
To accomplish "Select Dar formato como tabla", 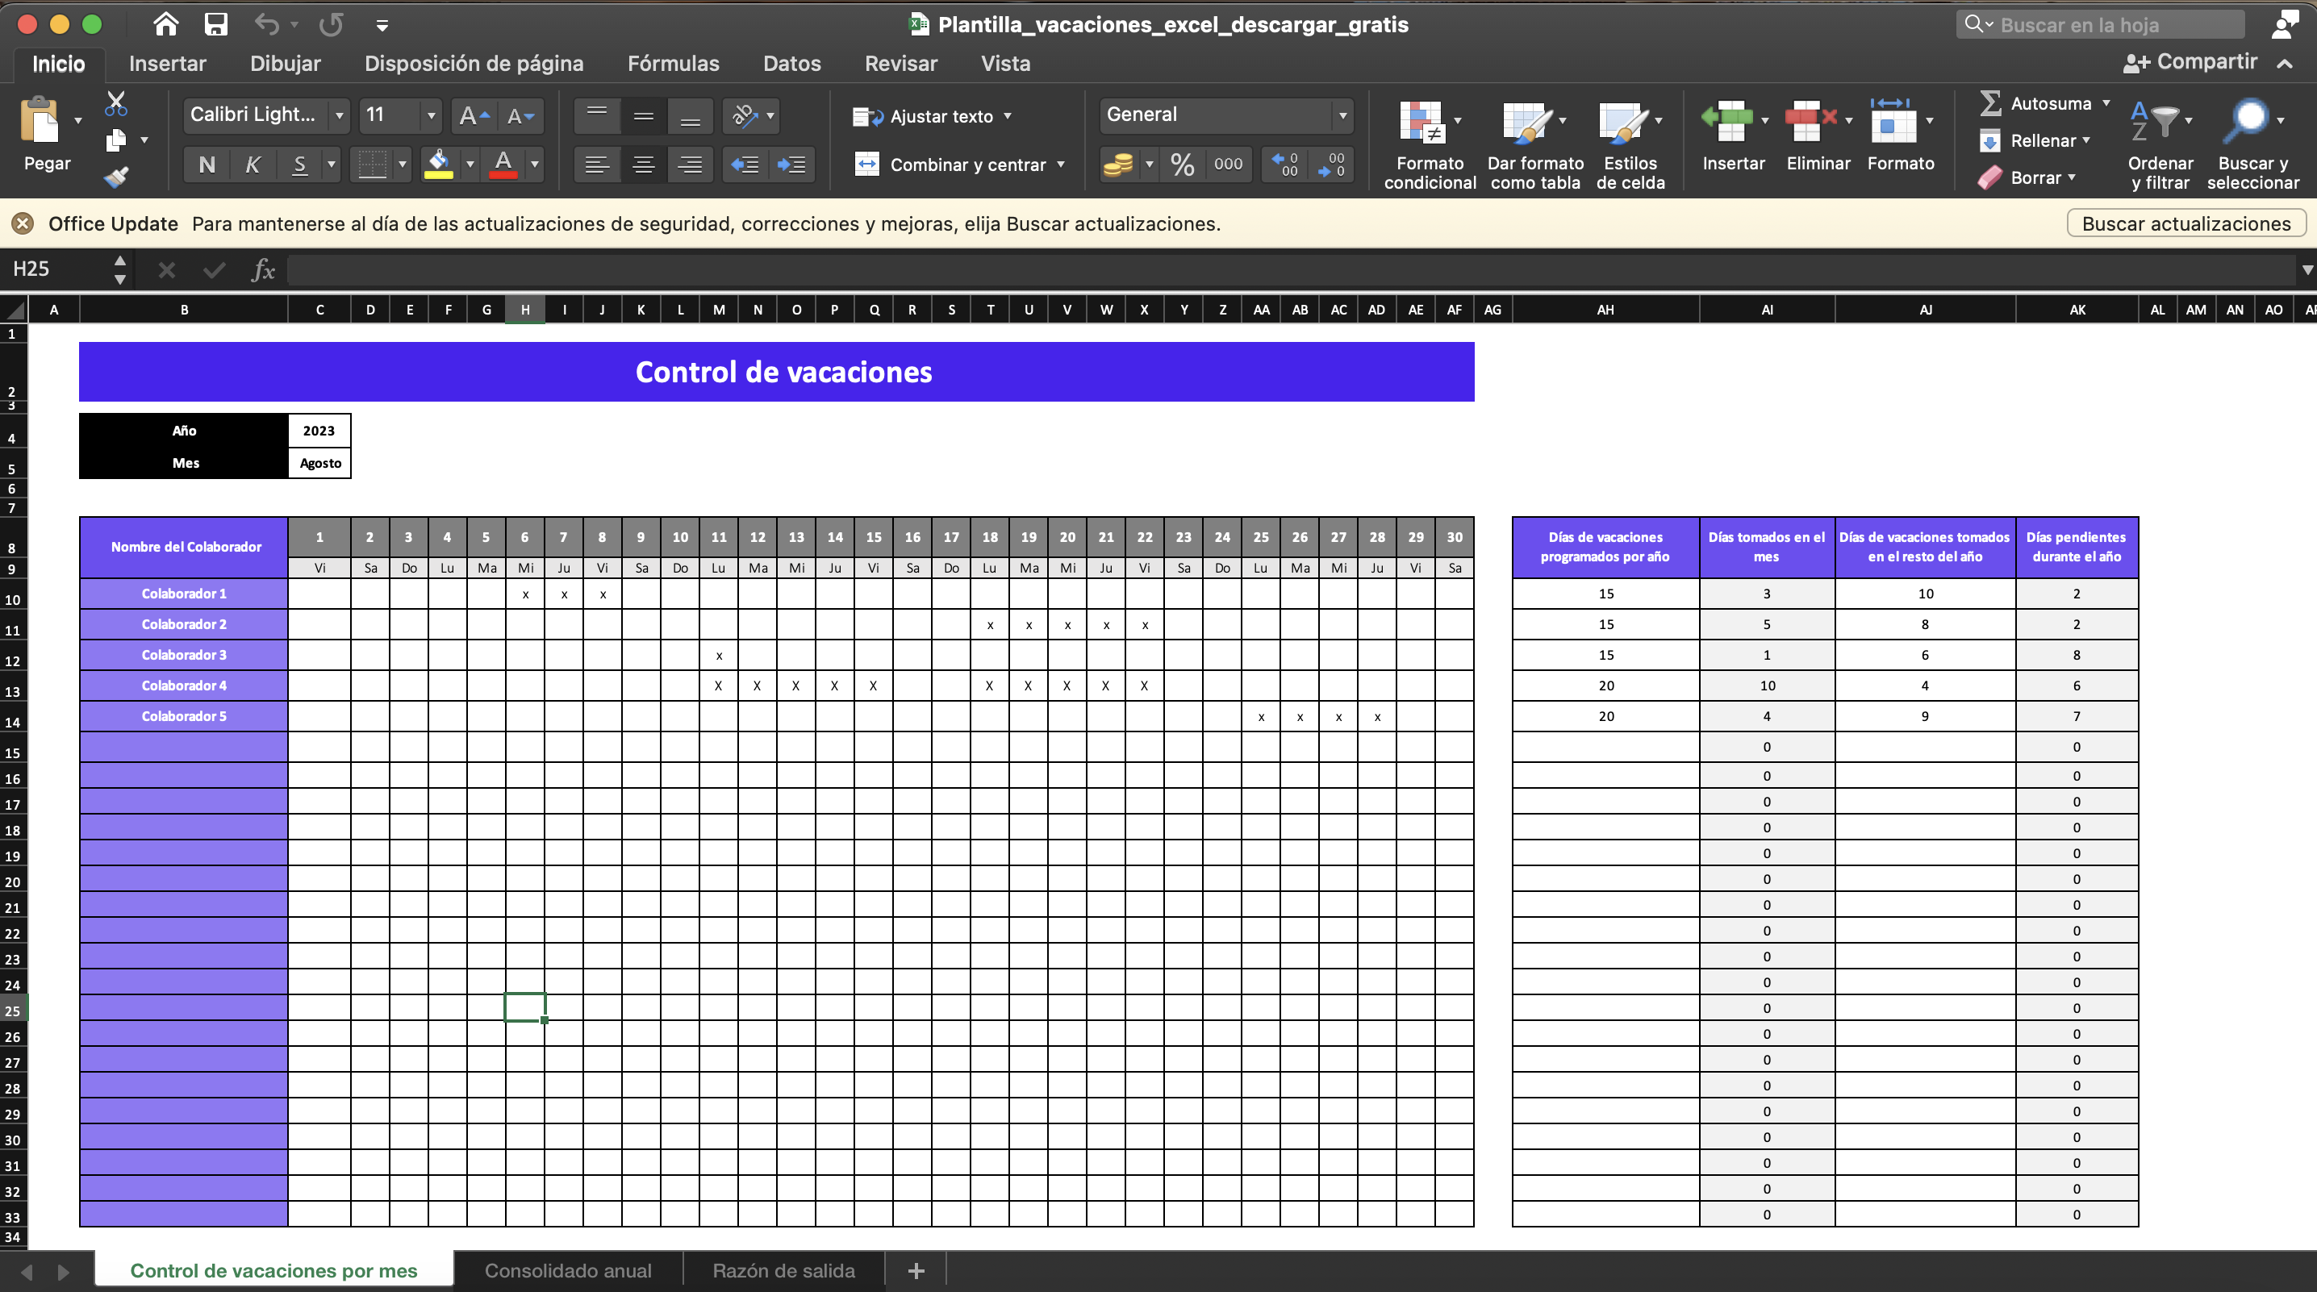I will tap(1534, 140).
